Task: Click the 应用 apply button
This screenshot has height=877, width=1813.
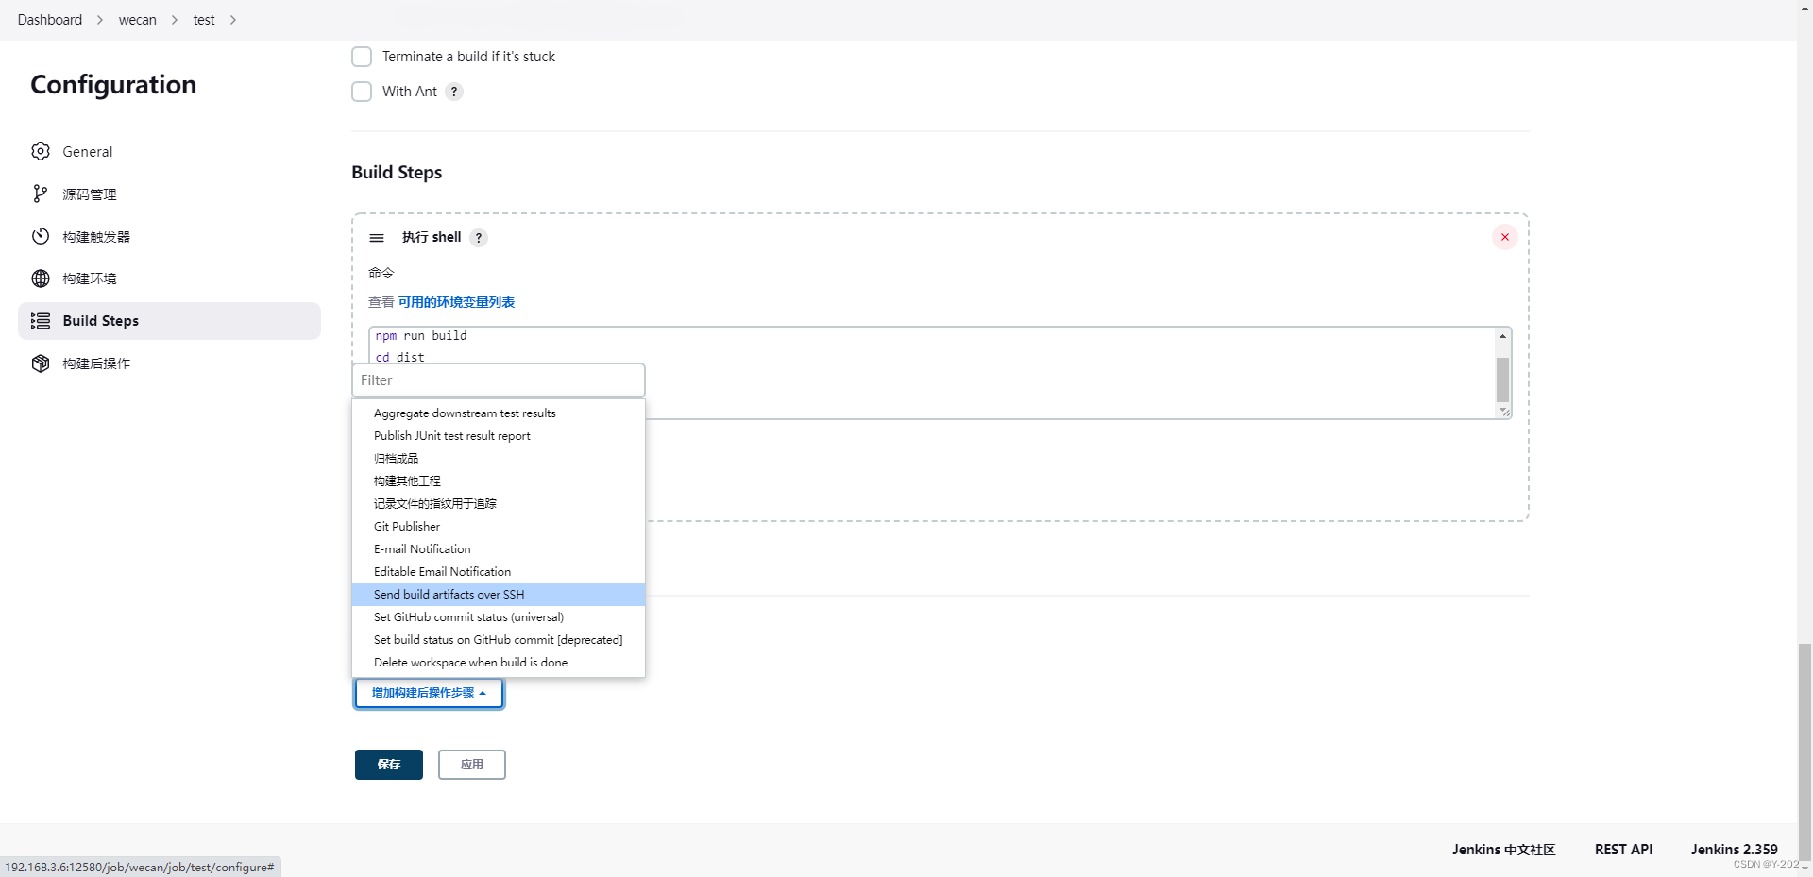Action: (x=472, y=765)
